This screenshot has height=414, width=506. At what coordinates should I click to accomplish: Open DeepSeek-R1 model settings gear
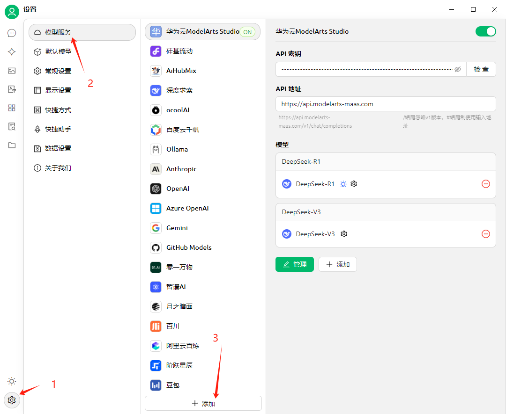[354, 184]
